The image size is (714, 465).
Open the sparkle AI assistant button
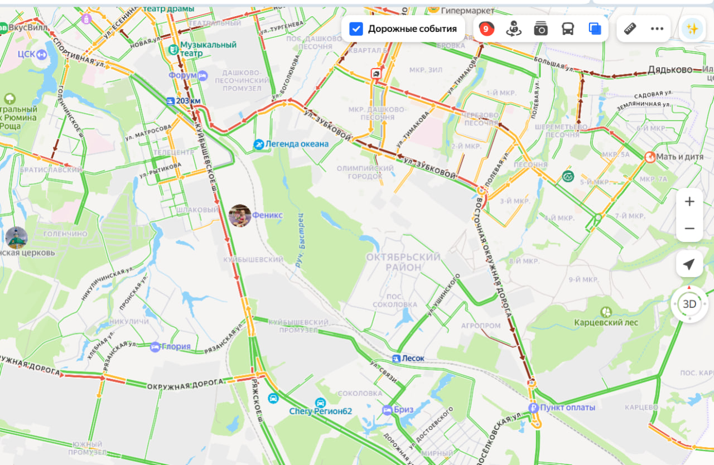pos(692,29)
